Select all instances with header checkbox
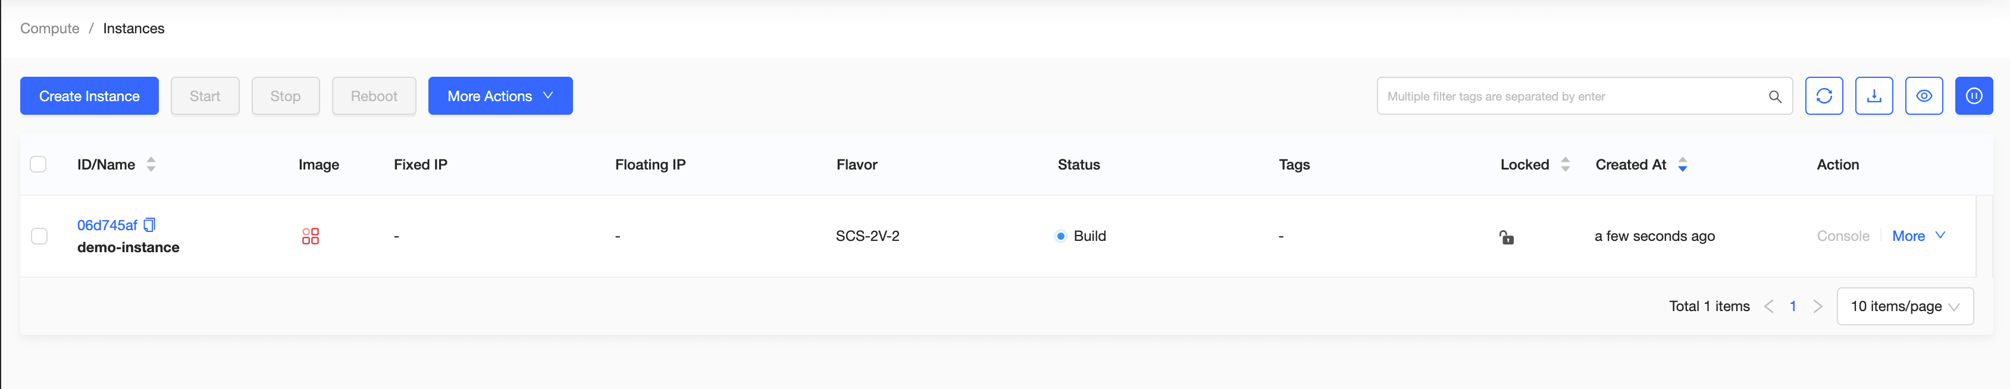Viewport: 2010px width, 389px height. 38,165
